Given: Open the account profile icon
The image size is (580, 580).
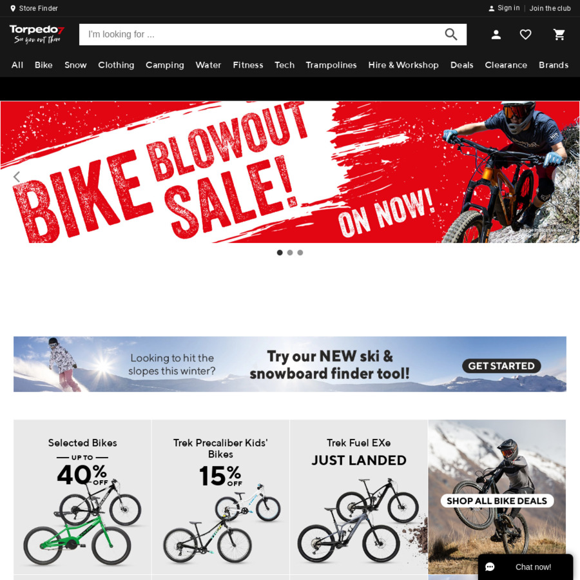Looking at the screenshot, I should pos(496,35).
